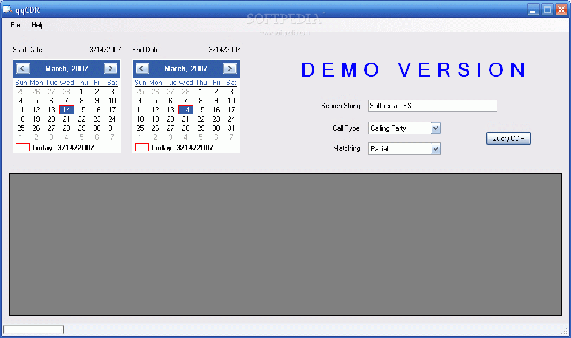Click the March, 2007 title in Start Date calendar
The image size is (571, 338).
(x=67, y=69)
